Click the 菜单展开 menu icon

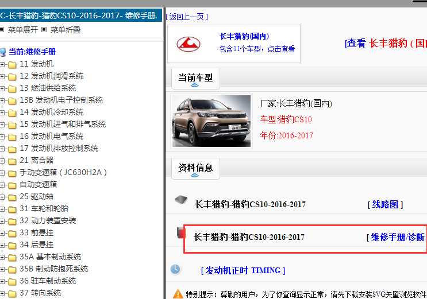[x=2, y=30]
